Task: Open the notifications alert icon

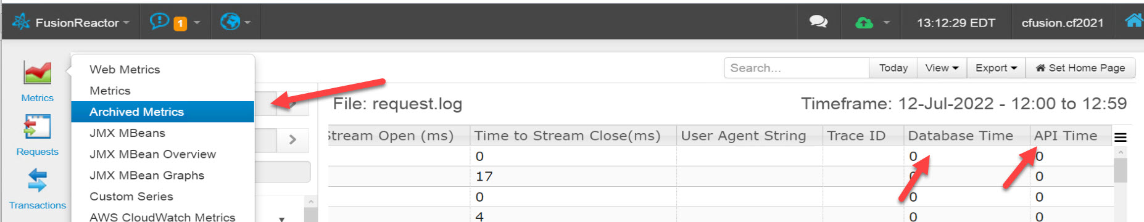Action: point(159,22)
